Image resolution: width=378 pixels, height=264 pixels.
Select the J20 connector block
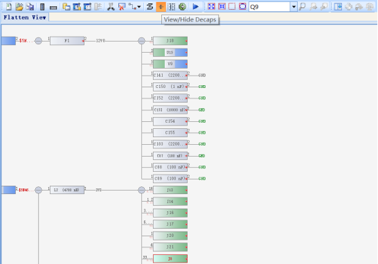[x=170, y=236]
